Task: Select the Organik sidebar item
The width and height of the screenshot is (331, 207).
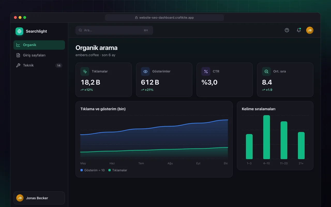Action: (39, 45)
